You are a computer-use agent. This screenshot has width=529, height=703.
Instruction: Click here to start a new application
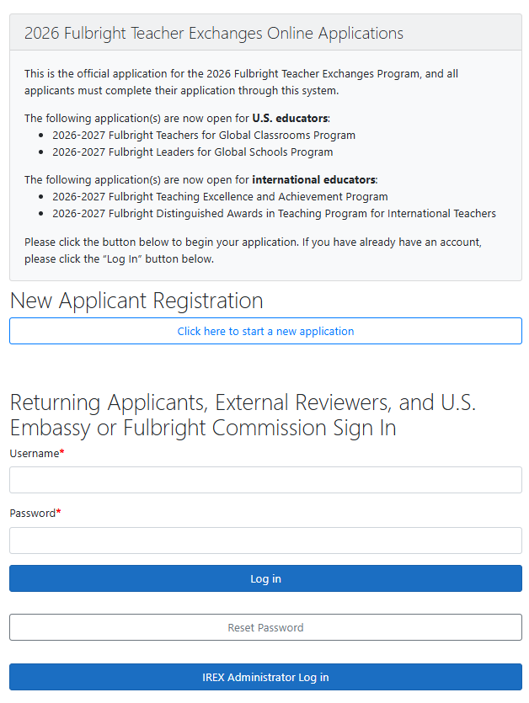coord(265,331)
